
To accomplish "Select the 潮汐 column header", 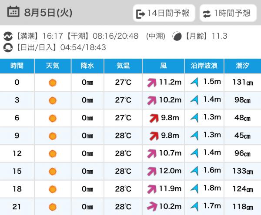I will click(243, 66).
